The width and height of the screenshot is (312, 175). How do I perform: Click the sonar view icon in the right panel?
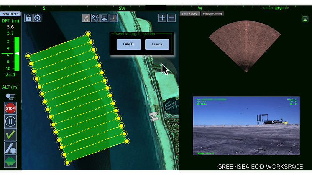(305, 19)
